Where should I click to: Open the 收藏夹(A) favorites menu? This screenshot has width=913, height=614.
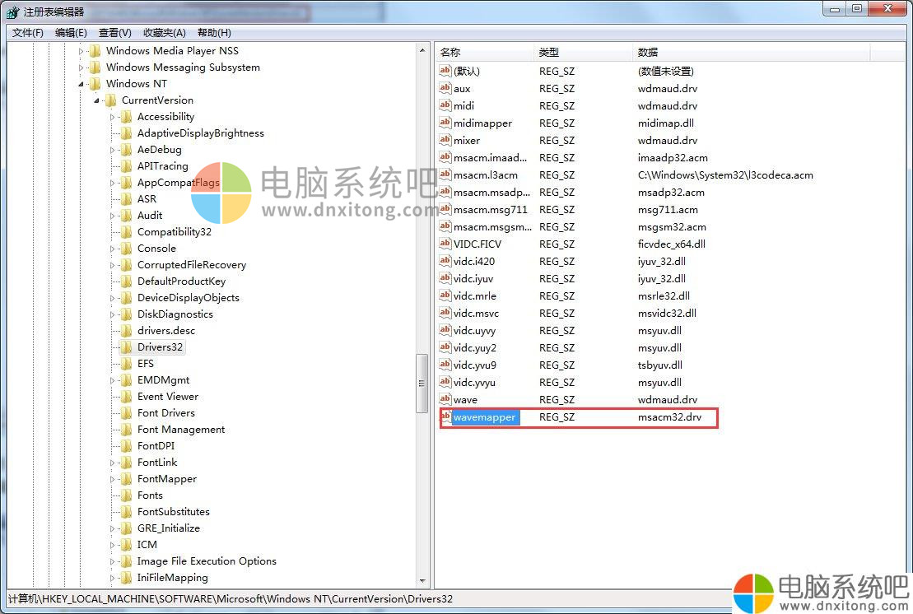click(x=165, y=33)
